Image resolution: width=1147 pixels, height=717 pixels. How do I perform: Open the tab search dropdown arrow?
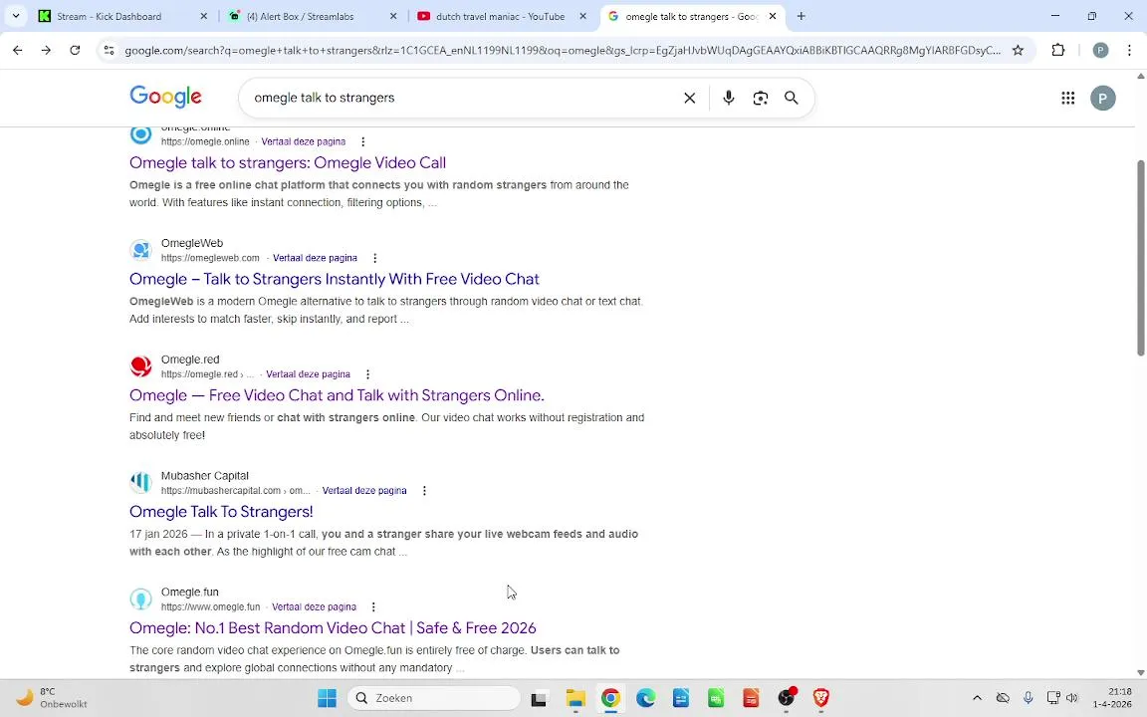pyautogui.click(x=15, y=16)
